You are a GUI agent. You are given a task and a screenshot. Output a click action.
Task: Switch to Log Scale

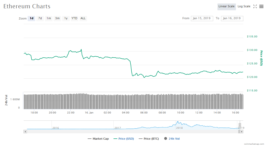click(244, 6)
